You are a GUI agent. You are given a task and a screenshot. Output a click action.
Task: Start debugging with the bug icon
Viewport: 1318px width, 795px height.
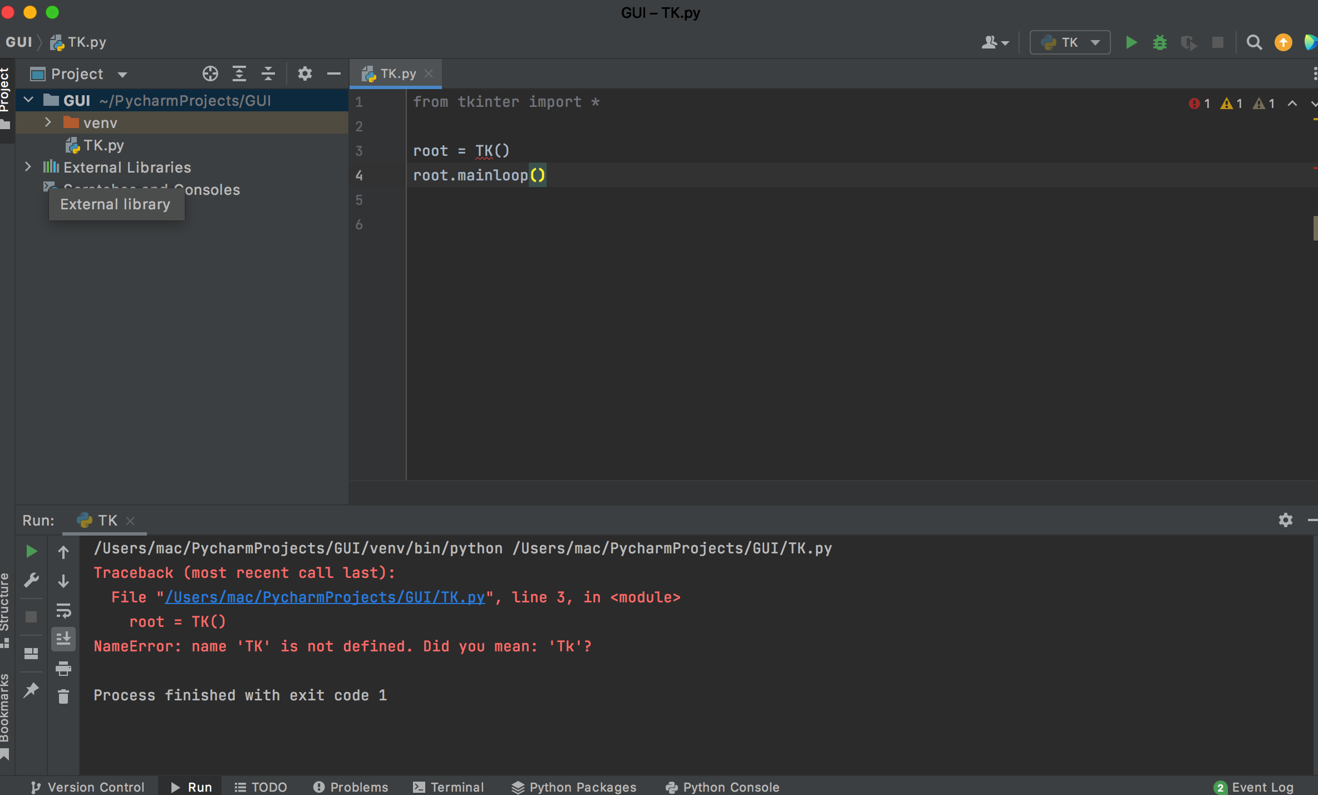[x=1159, y=42]
